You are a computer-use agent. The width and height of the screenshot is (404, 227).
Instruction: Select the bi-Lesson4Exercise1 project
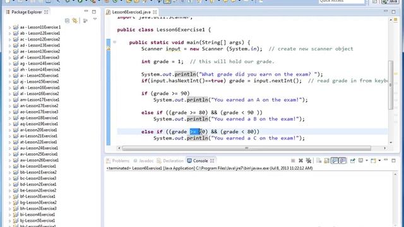click(x=37, y=214)
